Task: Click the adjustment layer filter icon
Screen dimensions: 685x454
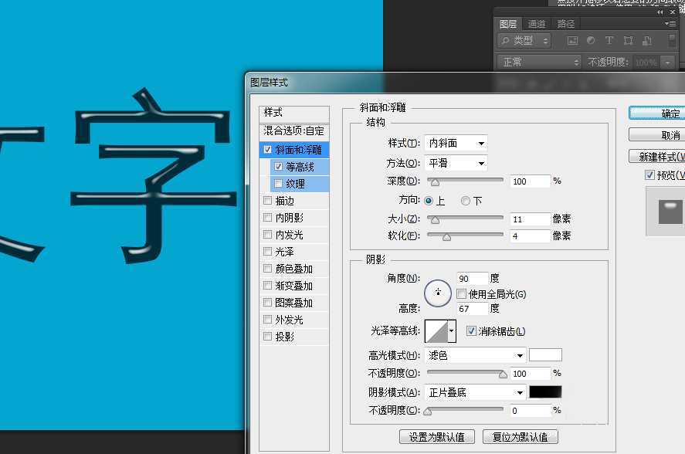Action: (x=591, y=40)
